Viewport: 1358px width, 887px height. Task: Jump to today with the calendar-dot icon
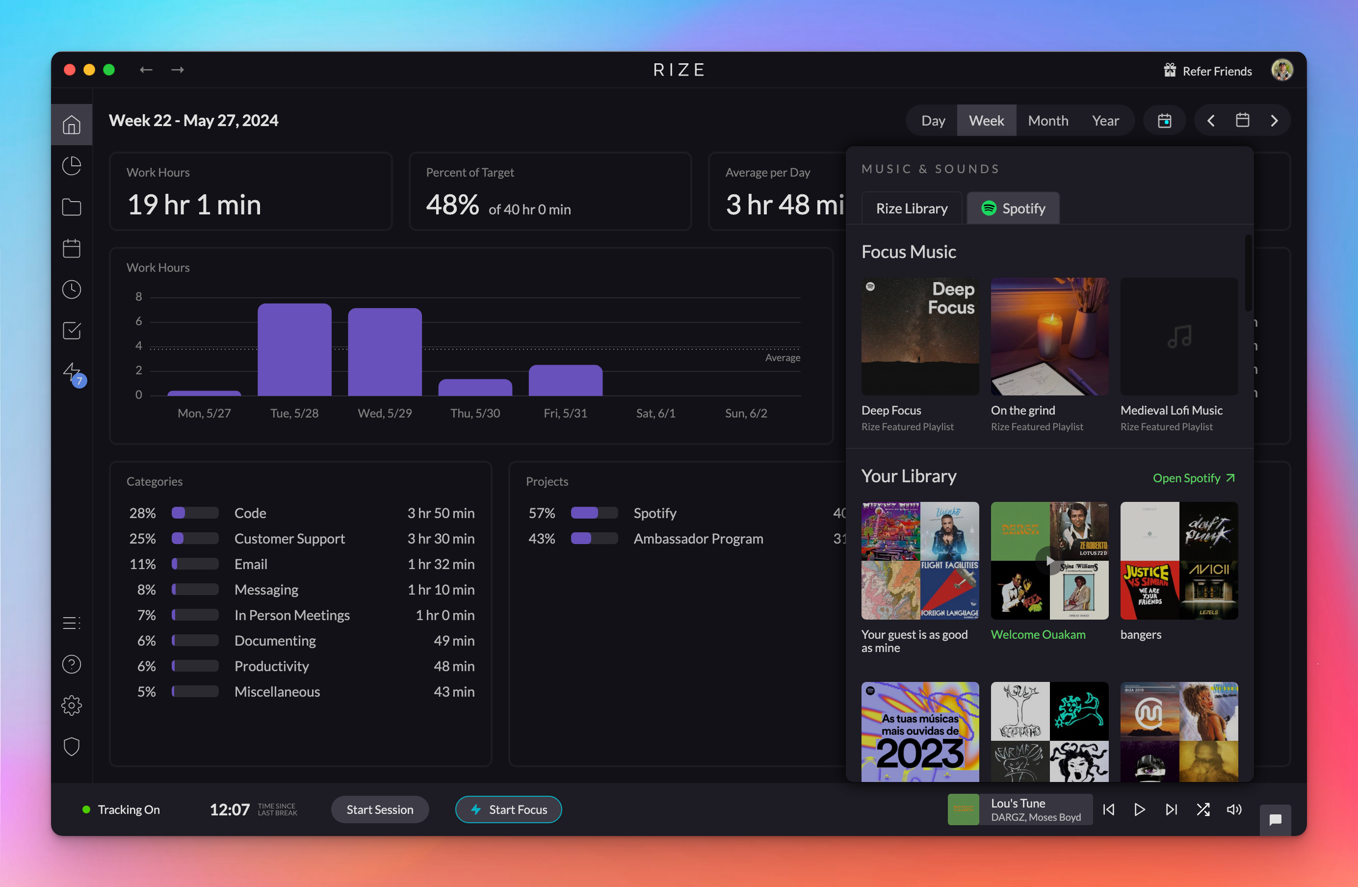(x=1165, y=120)
